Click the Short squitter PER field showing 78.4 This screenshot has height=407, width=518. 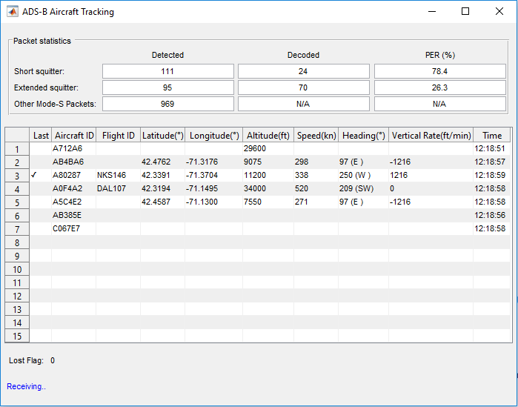439,71
